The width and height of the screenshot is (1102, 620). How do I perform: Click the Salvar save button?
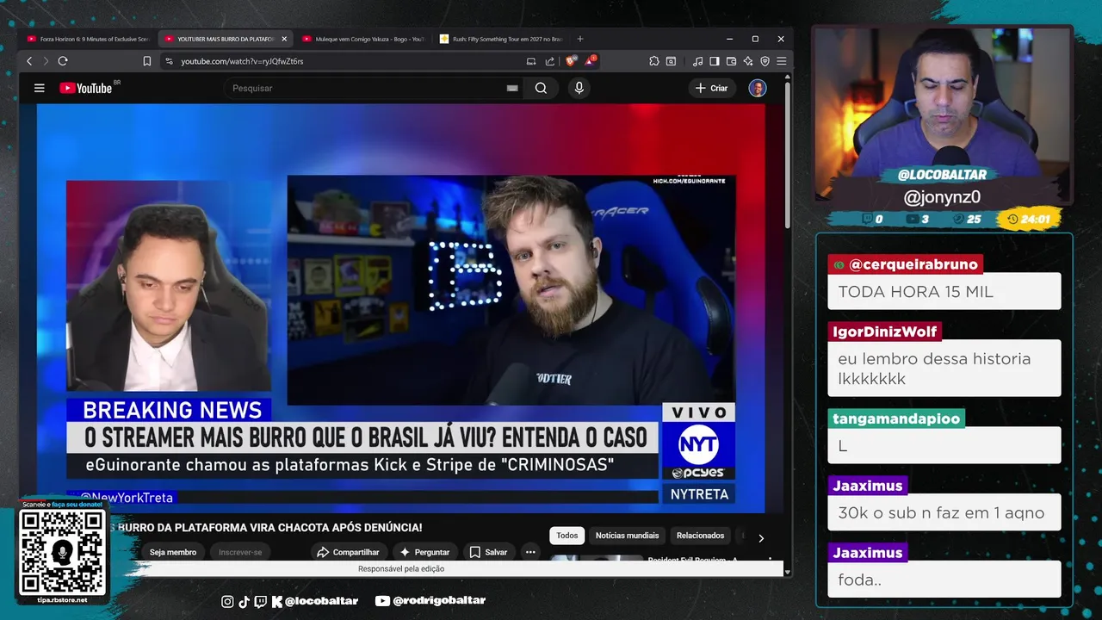[488, 552]
